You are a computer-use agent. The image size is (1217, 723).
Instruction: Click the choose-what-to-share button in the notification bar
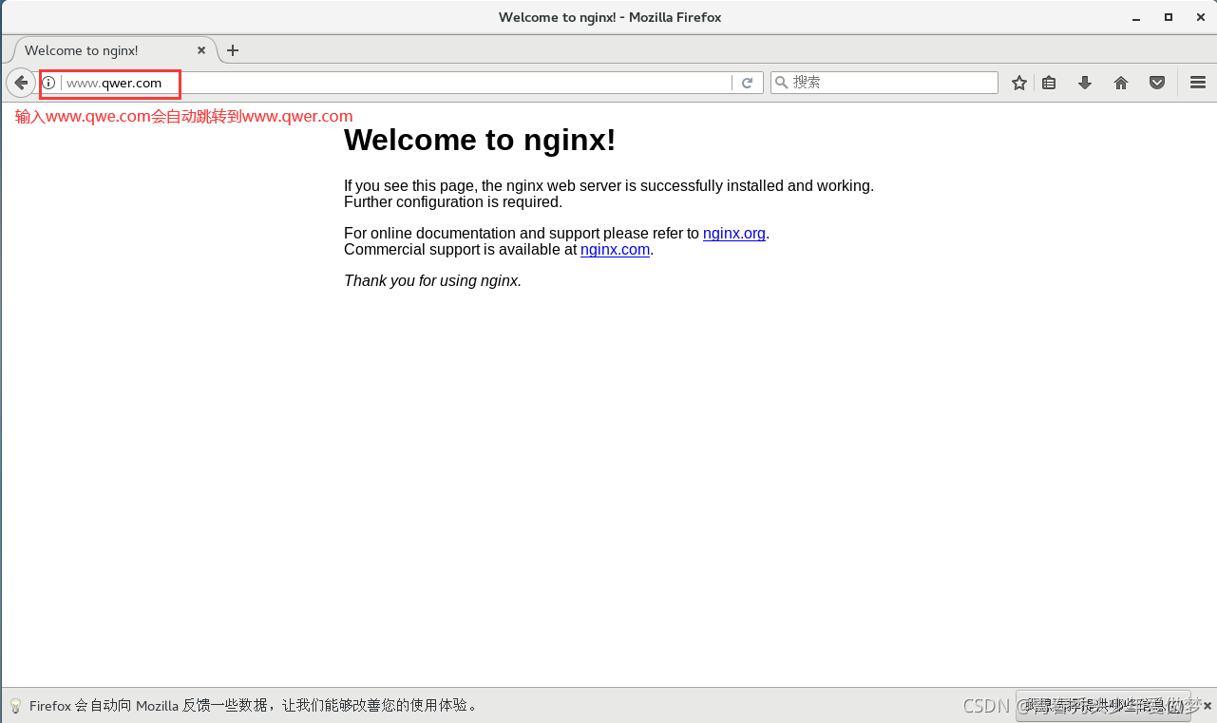click(1103, 706)
